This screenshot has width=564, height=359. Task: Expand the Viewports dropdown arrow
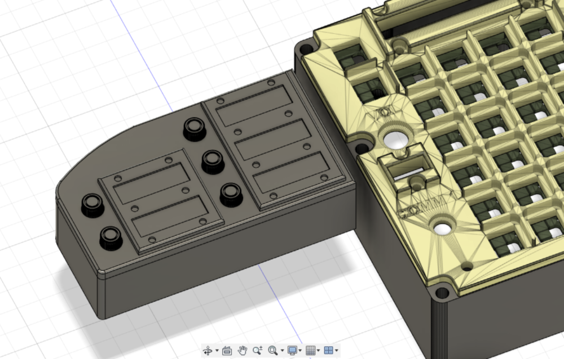pos(336,351)
